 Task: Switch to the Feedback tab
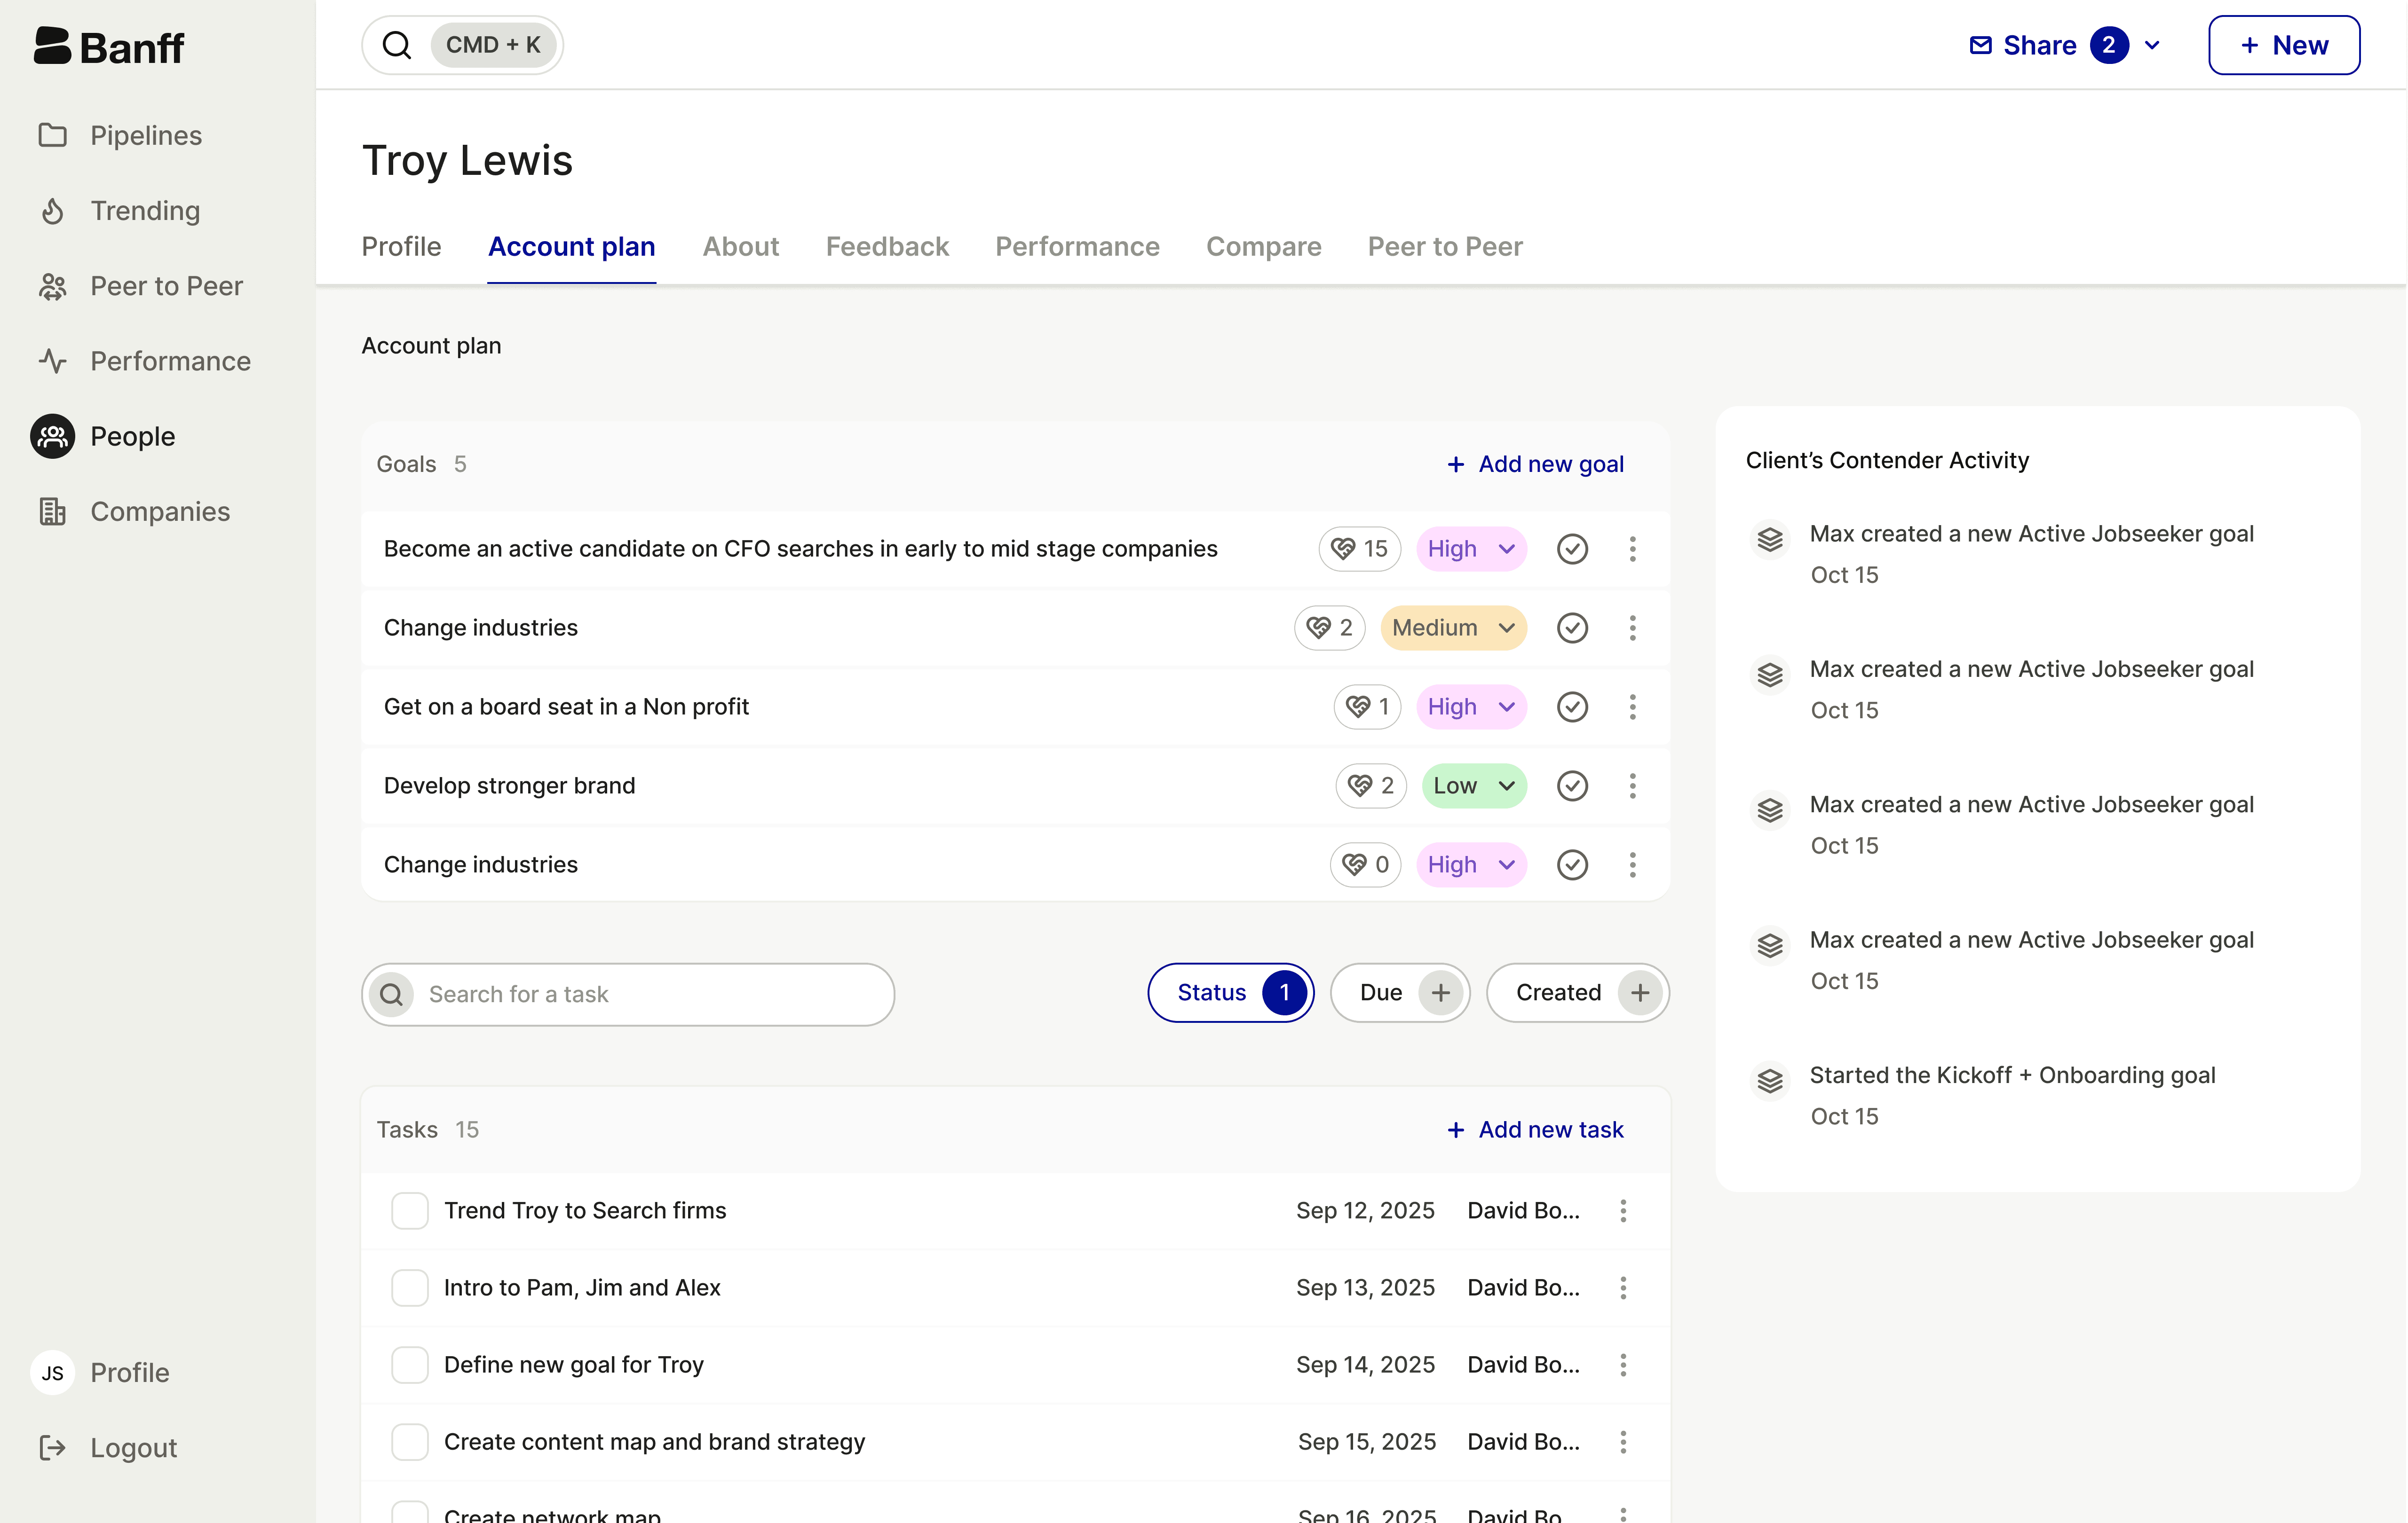pyautogui.click(x=886, y=247)
